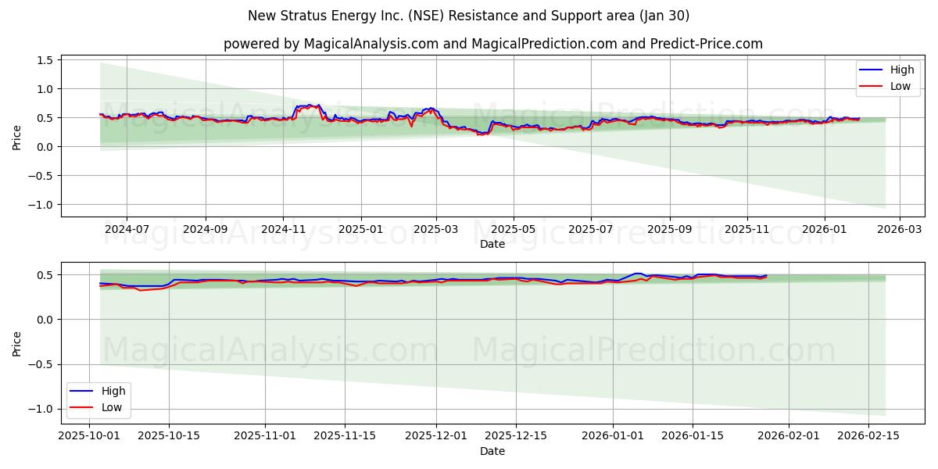Click the '2025-07' x-axis label
Screen dimensions: 938x469
click(591, 230)
